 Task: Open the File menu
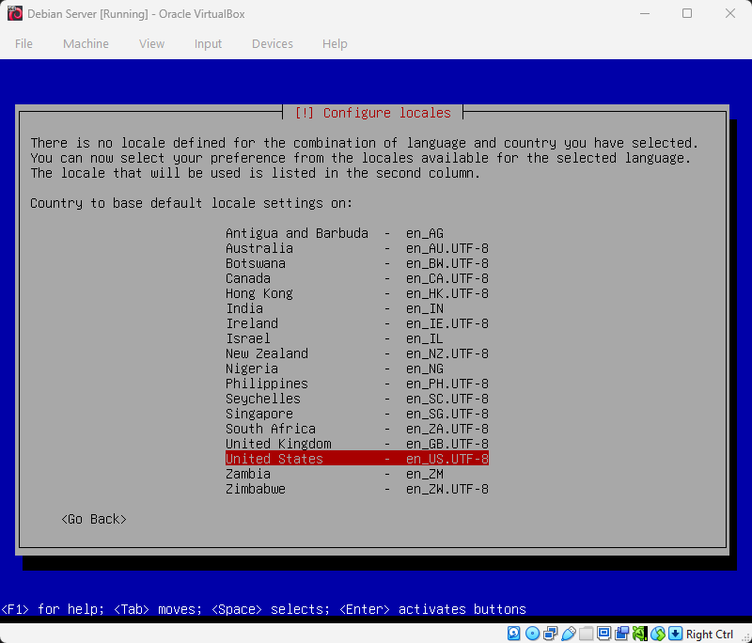[x=23, y=43]
